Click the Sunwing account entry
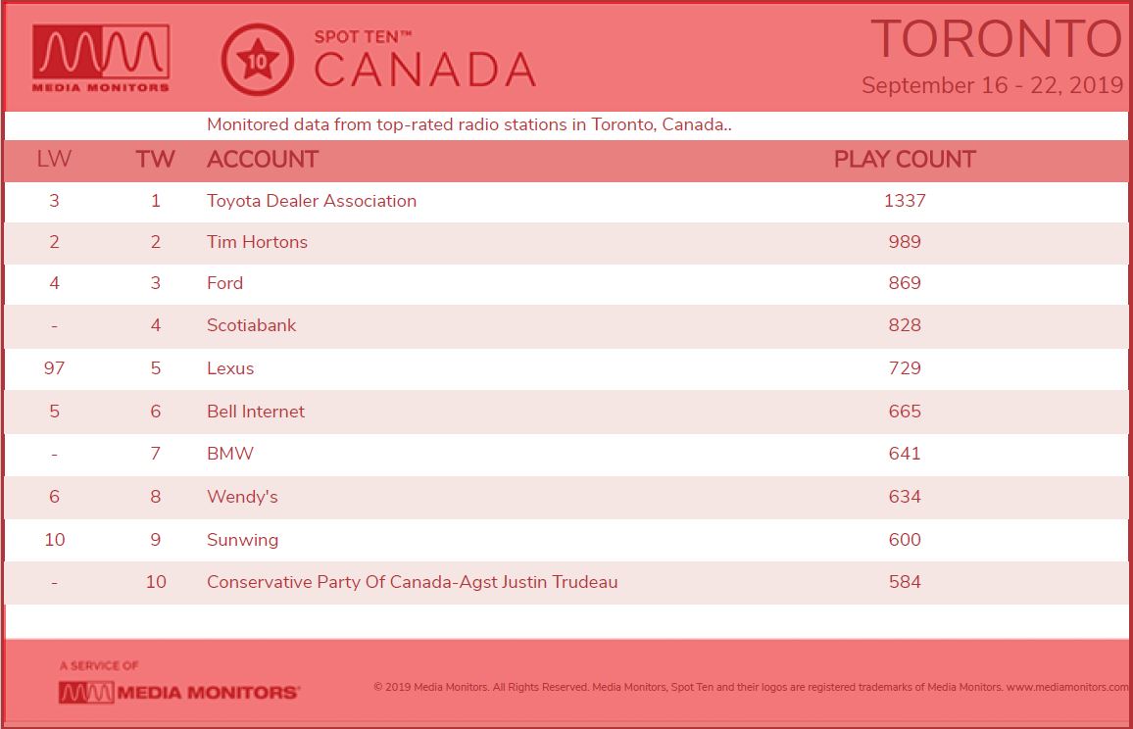This screenshot has width=1133, height=729. point(243,541)
